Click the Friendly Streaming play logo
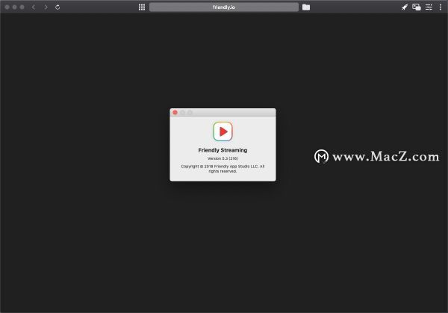The image size is (448, 313). (223, 131)
